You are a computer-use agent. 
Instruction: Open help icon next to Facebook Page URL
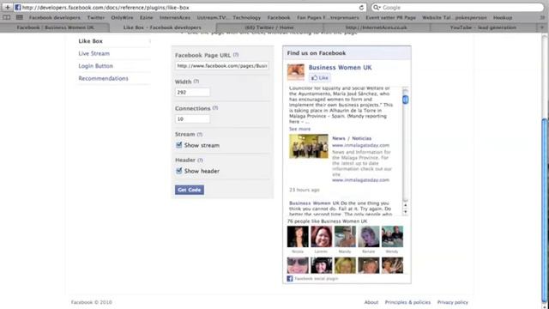coord(236,55)
